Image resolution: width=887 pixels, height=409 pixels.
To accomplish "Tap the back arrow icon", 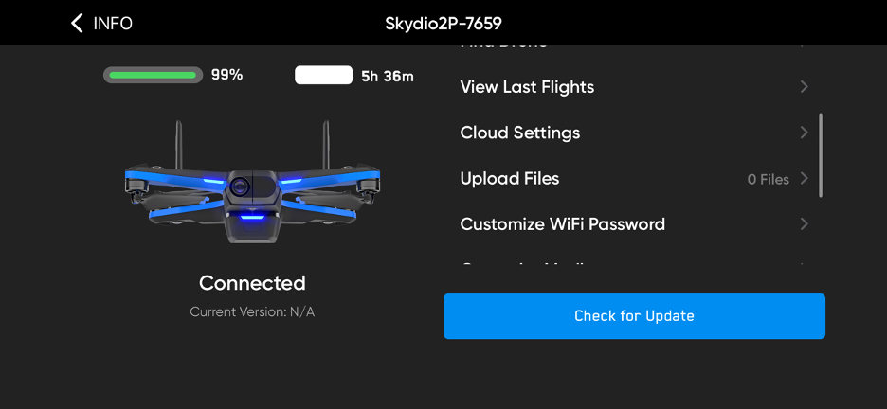I will (x=77, y=23).
